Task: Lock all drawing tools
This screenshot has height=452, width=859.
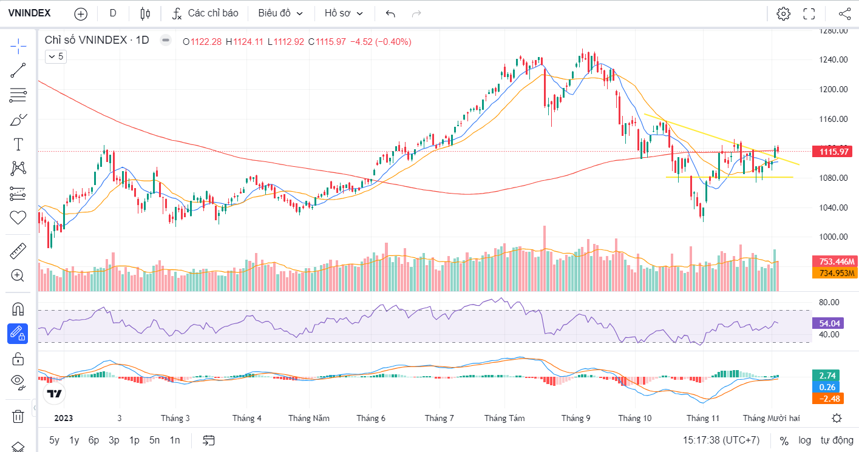Action: (18, 358)
